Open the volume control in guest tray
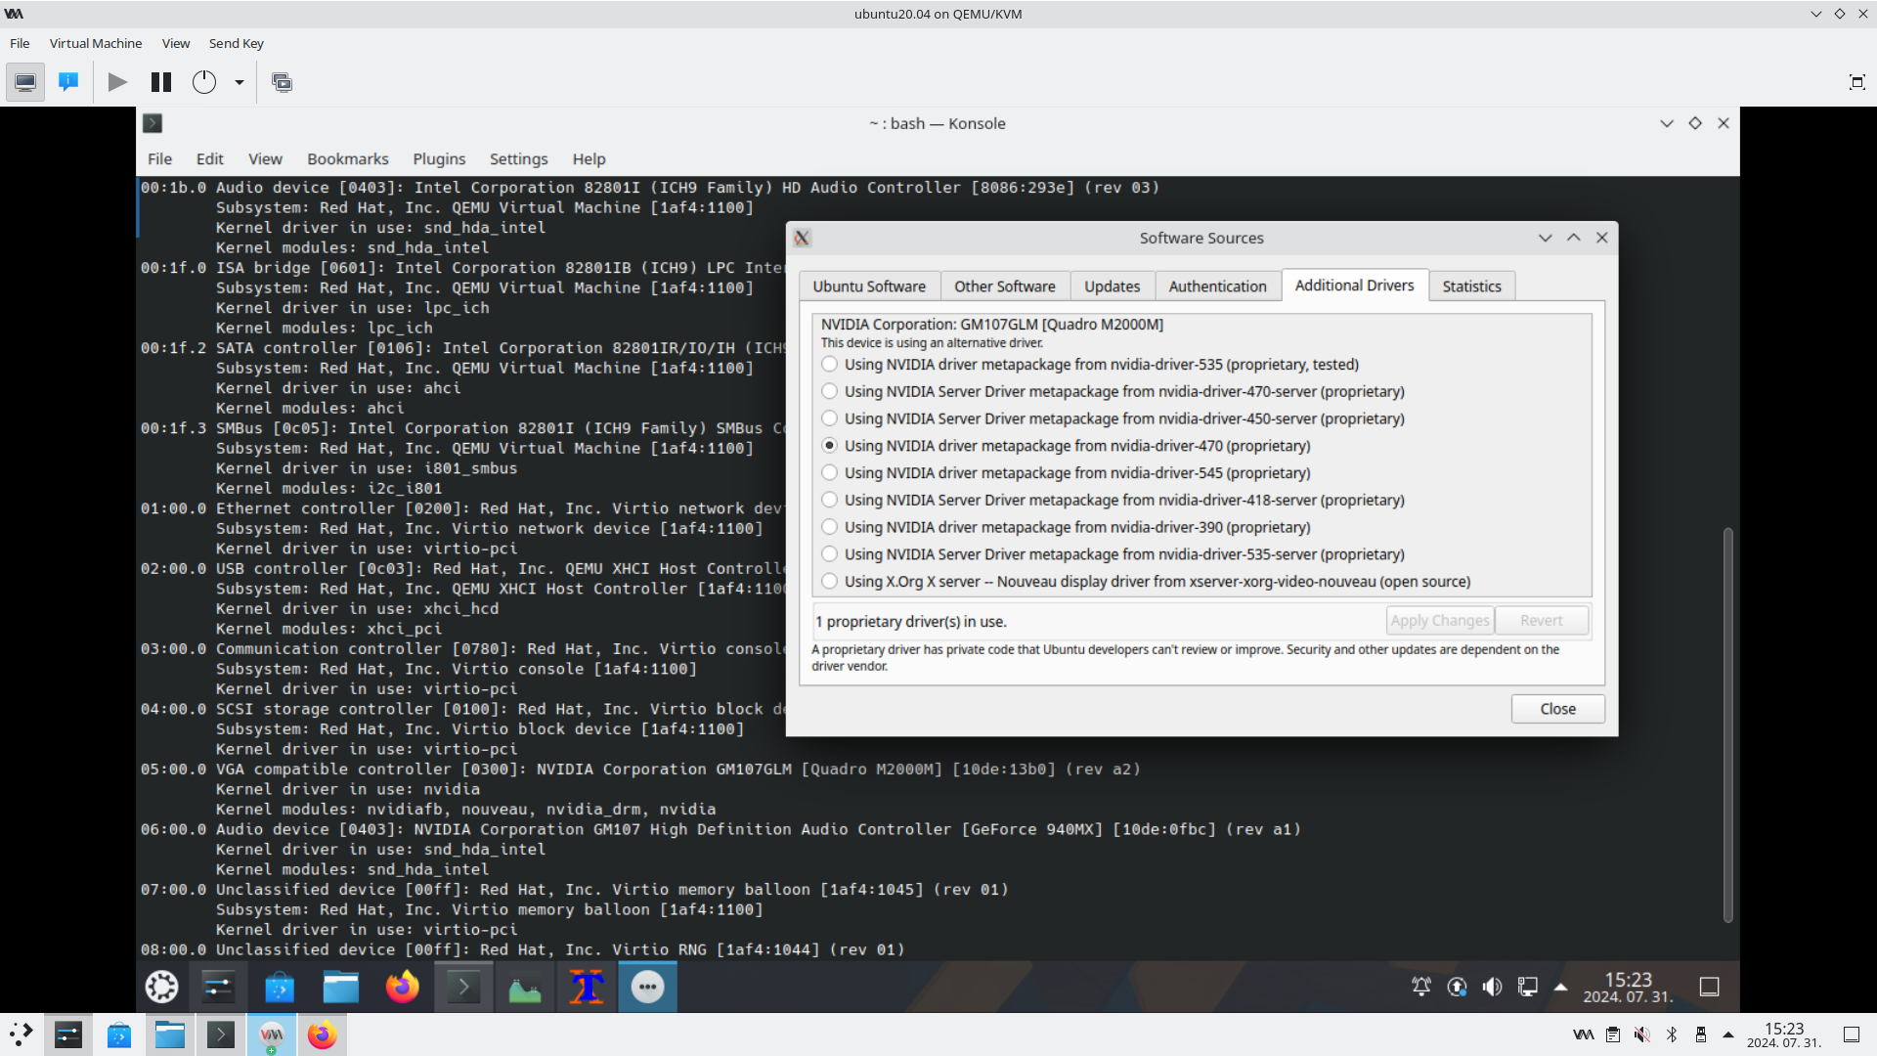This screenshot has height=1056, width=1877. point(1492,987)
